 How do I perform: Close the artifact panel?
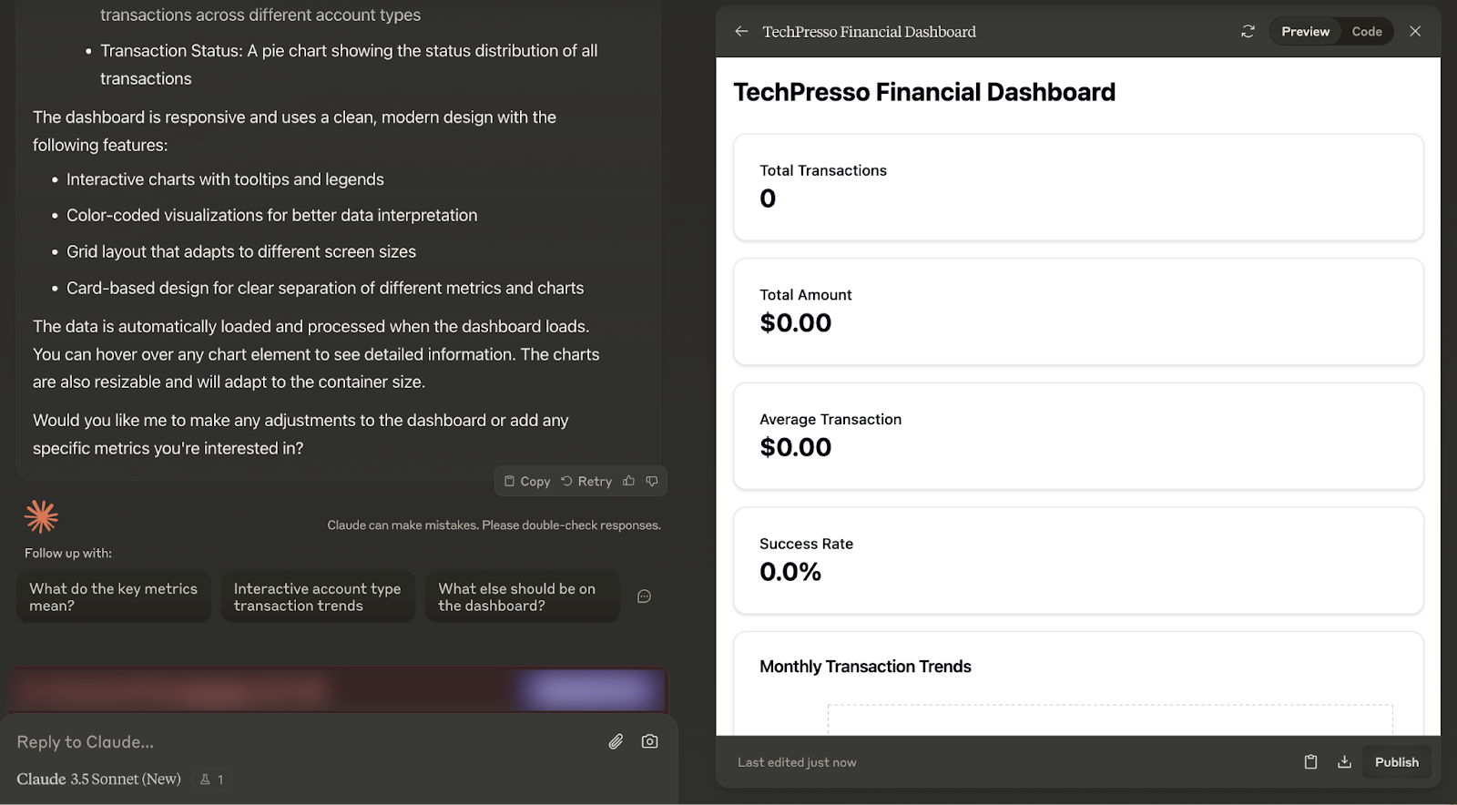(x=1415, y=31)
